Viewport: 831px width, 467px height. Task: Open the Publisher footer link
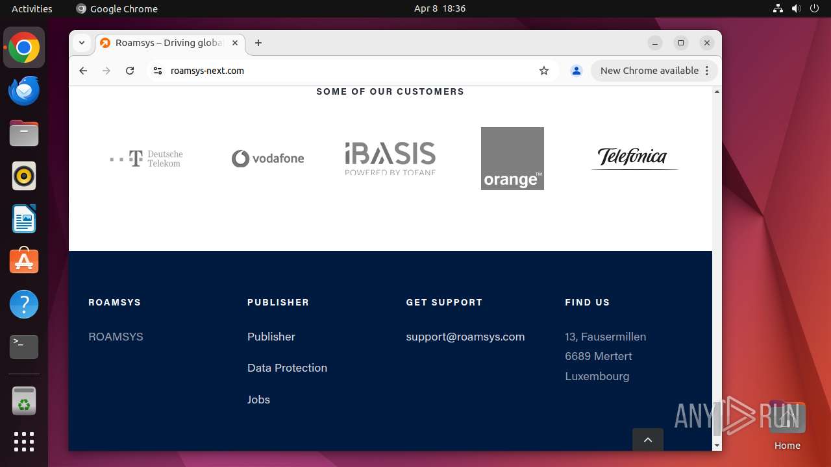[271, 337]
